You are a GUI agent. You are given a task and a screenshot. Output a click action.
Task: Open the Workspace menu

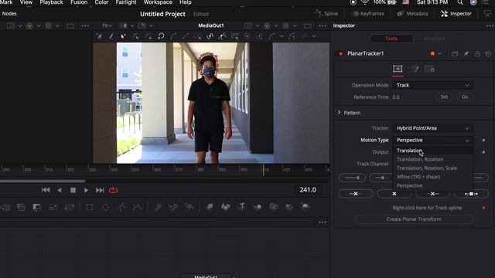pos(158,2)
